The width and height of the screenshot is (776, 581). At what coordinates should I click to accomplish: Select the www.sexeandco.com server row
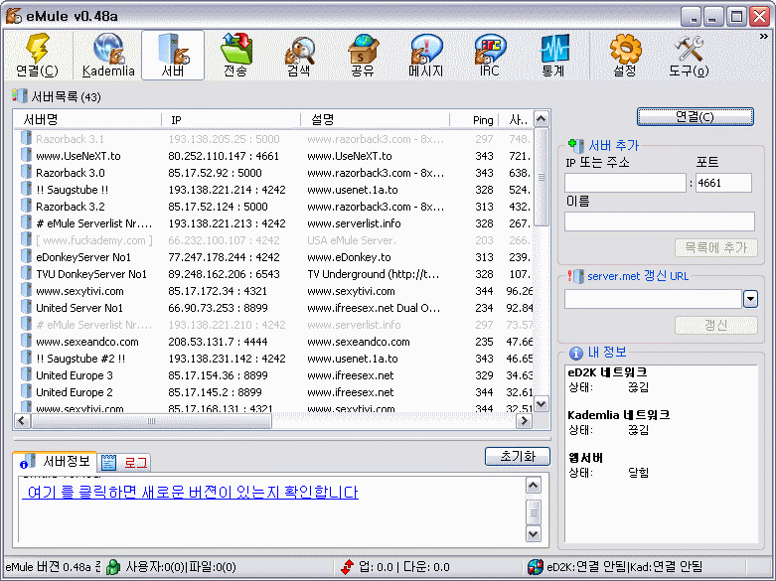click(273, 341)
